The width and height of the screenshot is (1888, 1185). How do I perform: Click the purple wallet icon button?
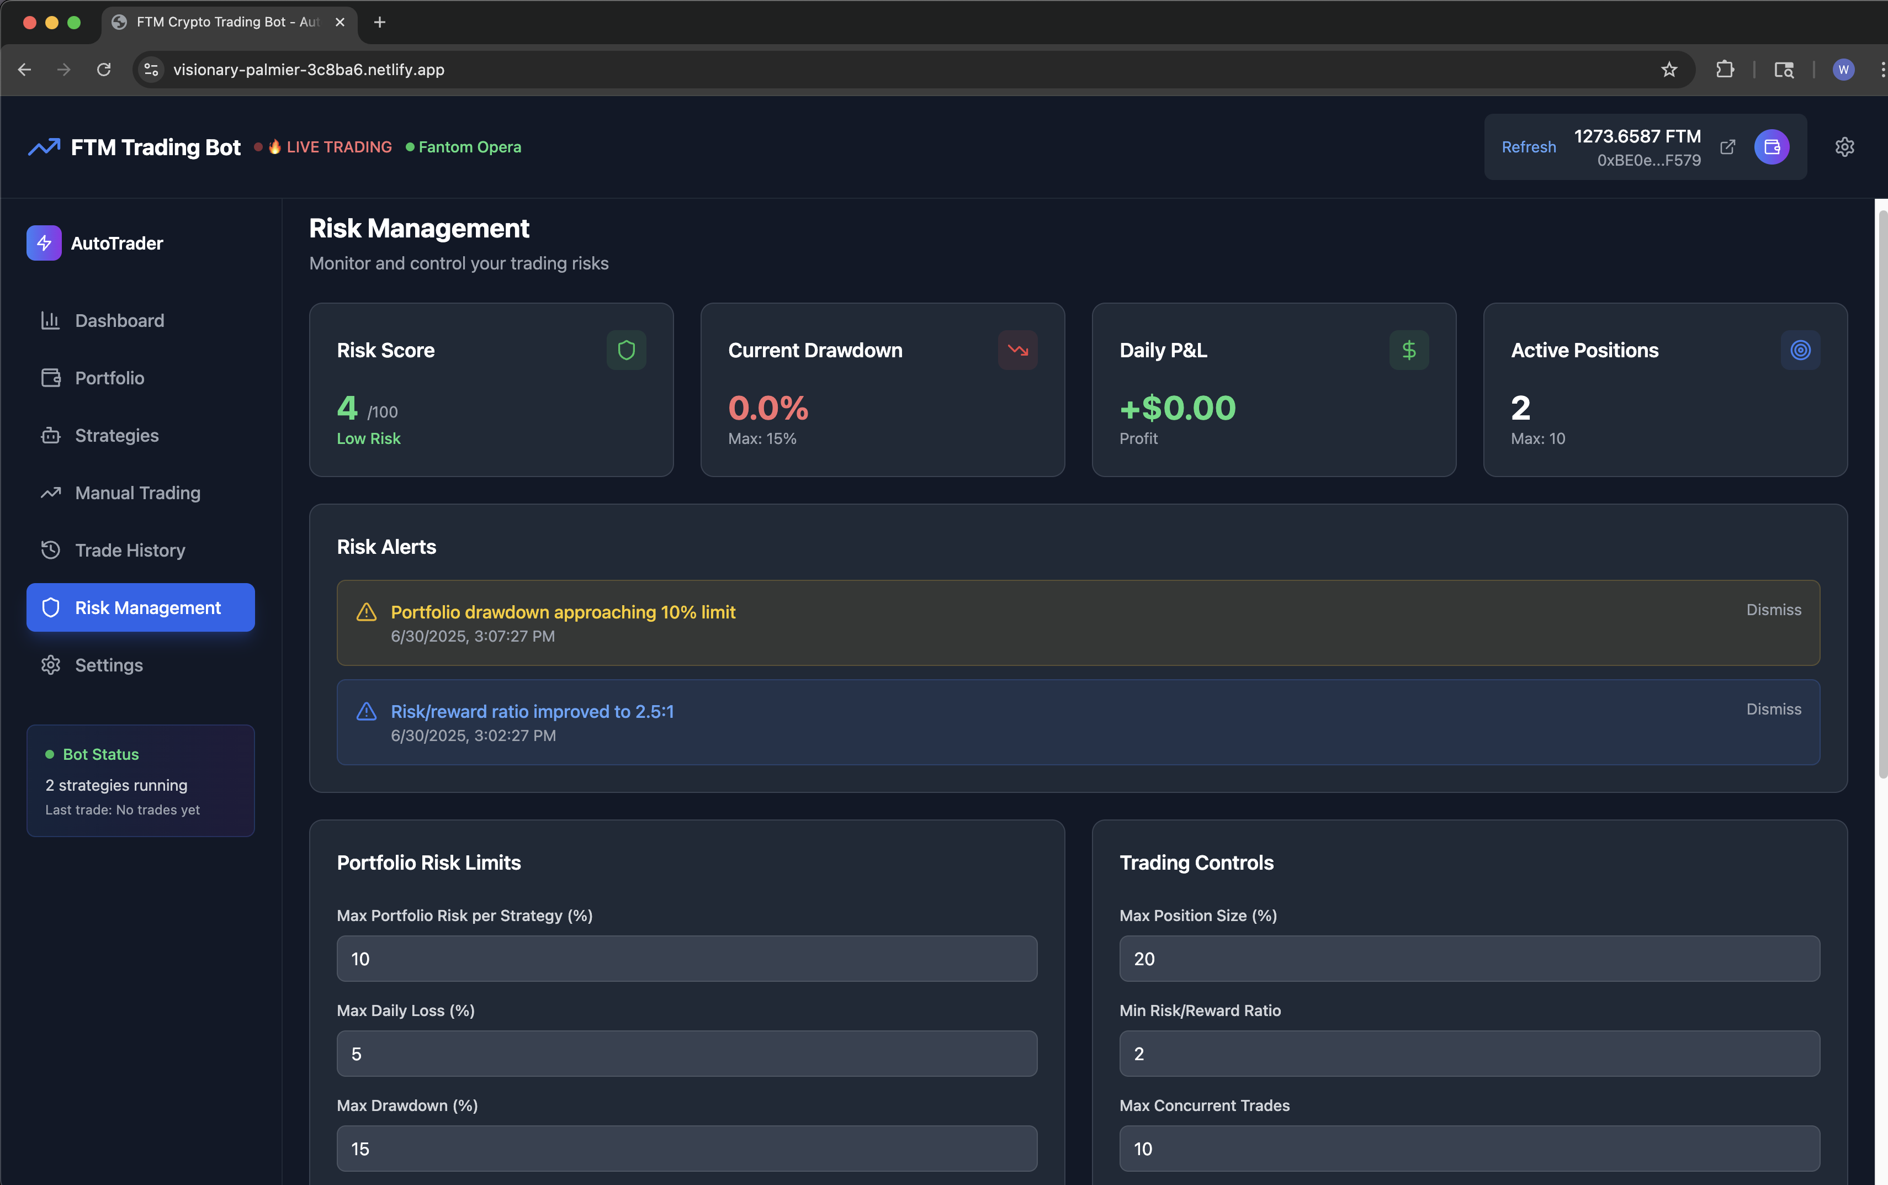pos(1772,146)
